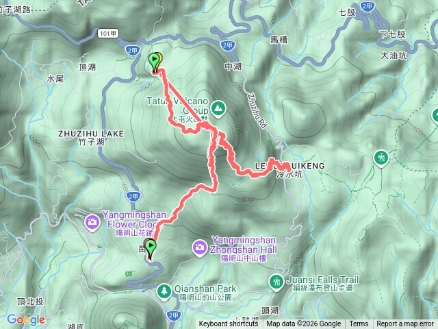Click the Zhuzihu Rd road label

[257, 111]
